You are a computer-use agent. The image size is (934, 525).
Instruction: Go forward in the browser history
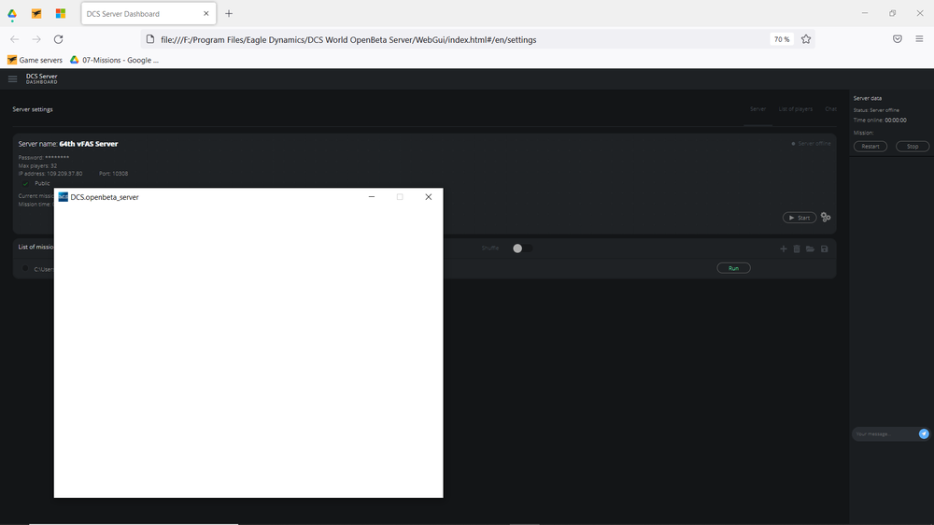(36, 39)
